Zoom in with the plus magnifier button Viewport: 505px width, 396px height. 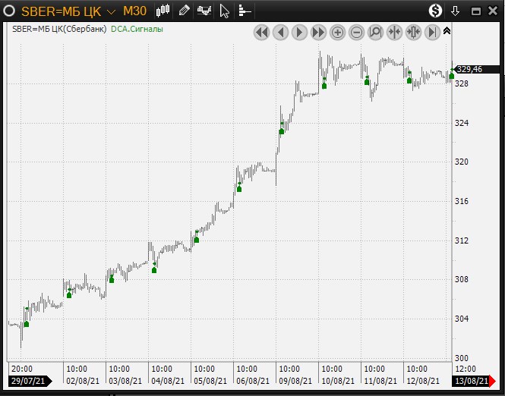tap(337, 32)
